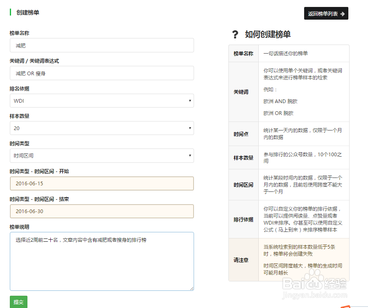This screenshot has height=308, width=368.
Task: Open the 样本数量 dropdown showing 20
Action: click(102, 128)
